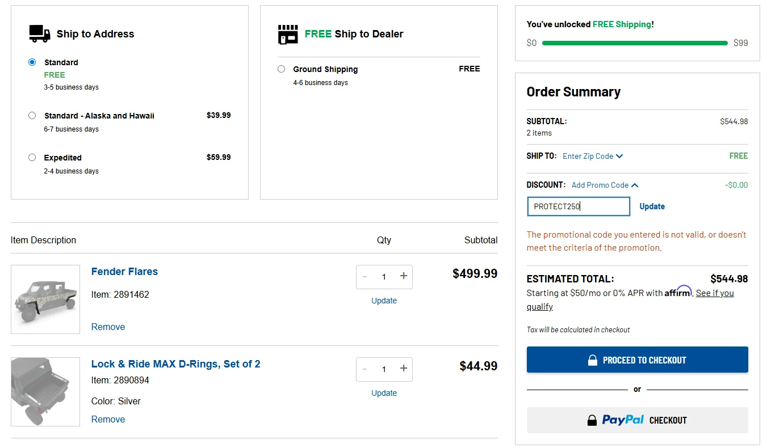767x448 pixels.
Task: Remove Fender Flares from cart
Action: [x=108, y=327]
